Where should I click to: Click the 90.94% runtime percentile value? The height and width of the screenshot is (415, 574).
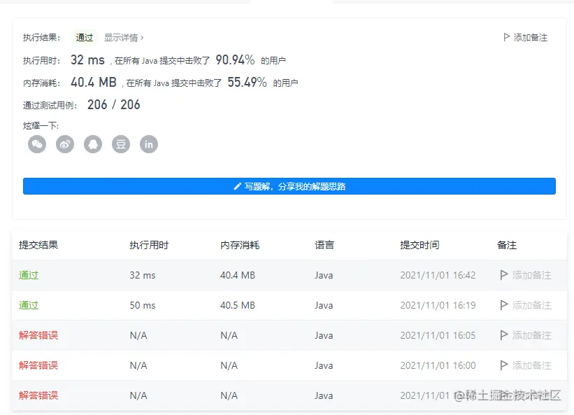point(235,59)
